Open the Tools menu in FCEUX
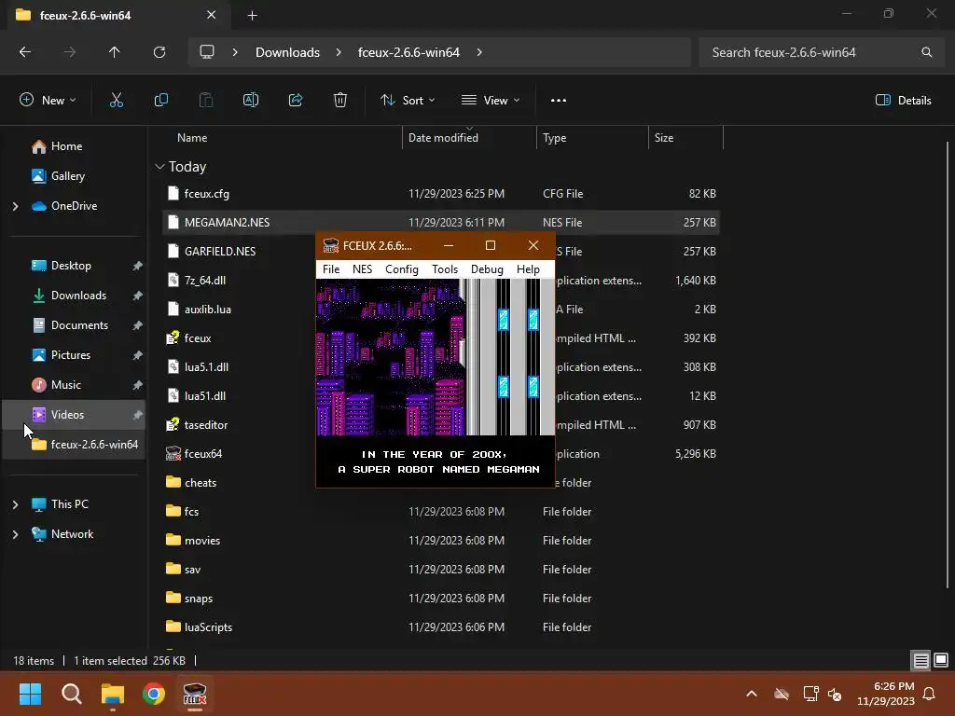 coord(445,269)
